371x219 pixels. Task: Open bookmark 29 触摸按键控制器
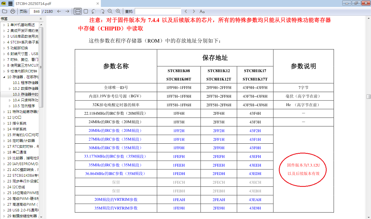[23, 216]
